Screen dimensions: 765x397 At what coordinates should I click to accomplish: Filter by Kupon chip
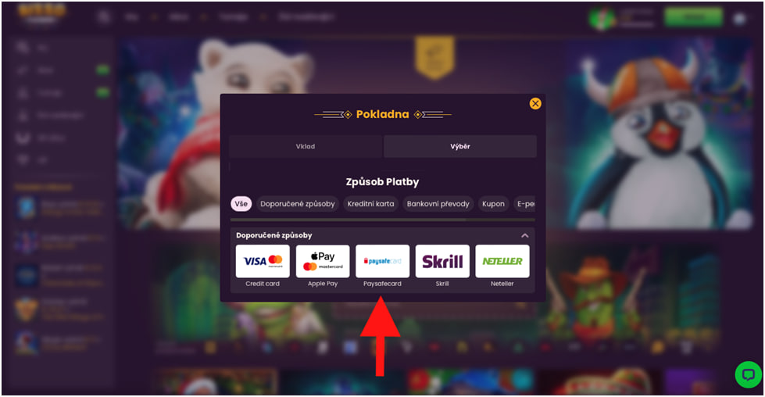click(493, 204)
